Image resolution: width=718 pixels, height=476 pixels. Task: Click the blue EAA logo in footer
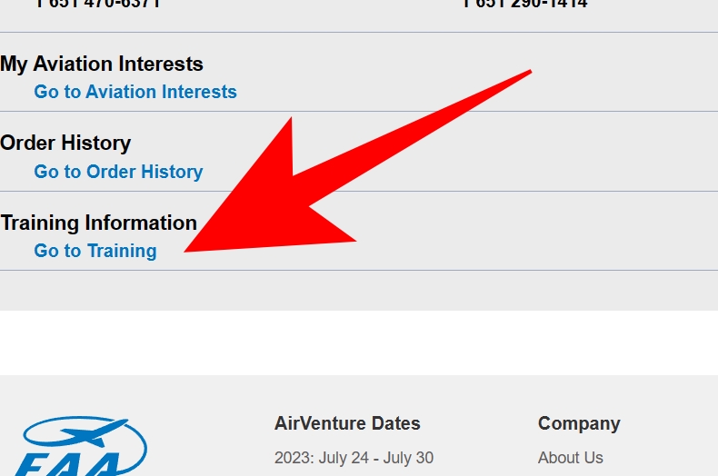[81, 446]
